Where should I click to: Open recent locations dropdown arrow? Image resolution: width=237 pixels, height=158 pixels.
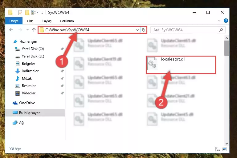click(x=27, y=30)
